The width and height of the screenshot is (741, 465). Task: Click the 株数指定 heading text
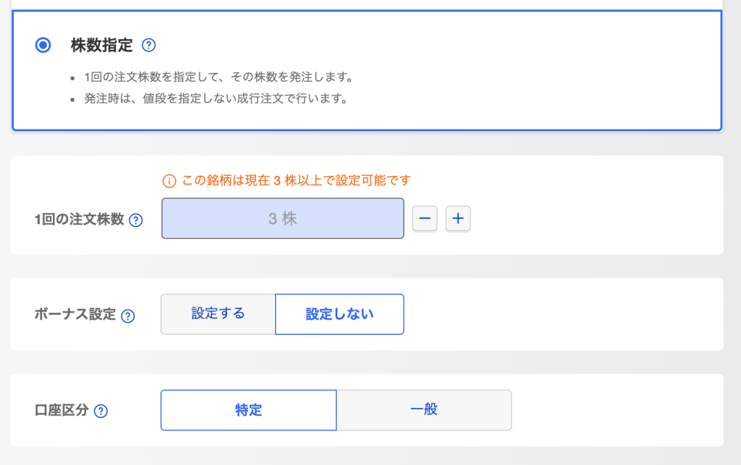pos(102,46)
